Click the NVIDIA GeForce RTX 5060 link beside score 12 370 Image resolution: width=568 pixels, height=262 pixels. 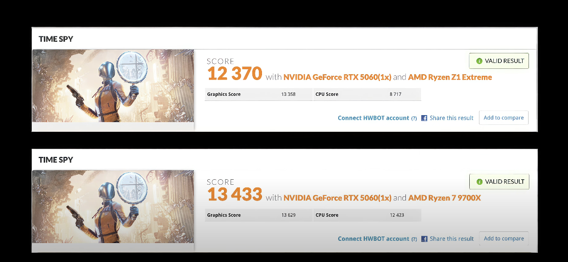[x=337, y=77]
